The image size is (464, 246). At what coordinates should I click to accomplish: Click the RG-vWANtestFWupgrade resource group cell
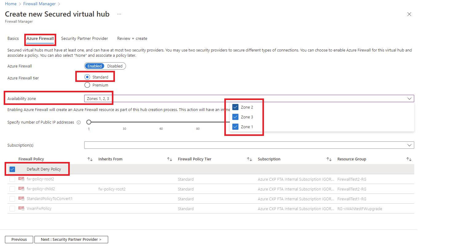(x=360, y=209)
